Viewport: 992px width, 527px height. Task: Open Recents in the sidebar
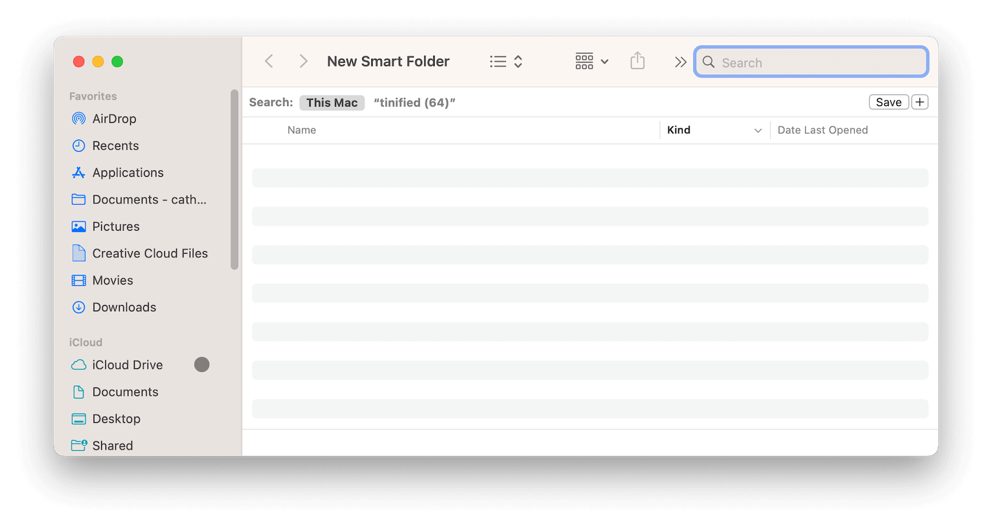(115, 146)
